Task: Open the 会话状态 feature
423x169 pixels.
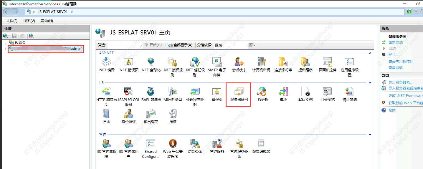Action: 239,65
